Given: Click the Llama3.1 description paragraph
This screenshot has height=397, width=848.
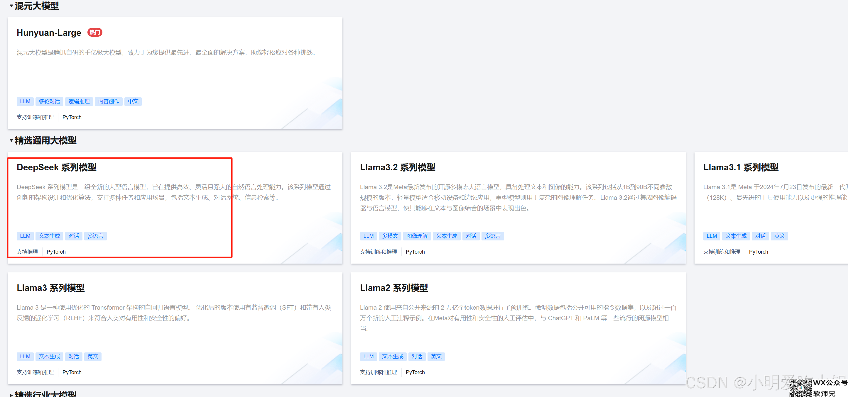Looking at the screenshot, I should (x=775, y=192).
